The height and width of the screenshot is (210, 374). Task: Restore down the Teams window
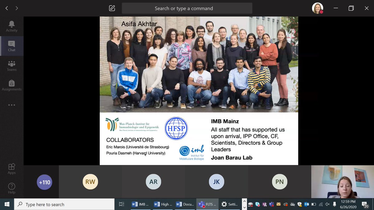(351, 8)
